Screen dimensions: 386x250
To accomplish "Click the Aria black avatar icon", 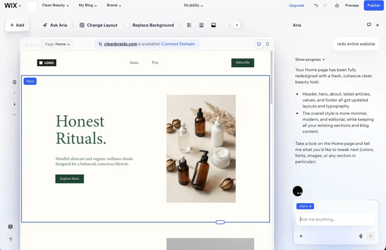I will point(298,191).
